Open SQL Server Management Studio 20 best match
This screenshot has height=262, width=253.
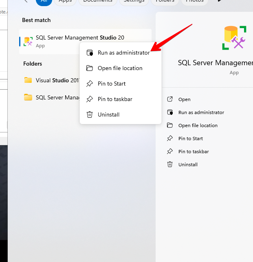(85, 42)
